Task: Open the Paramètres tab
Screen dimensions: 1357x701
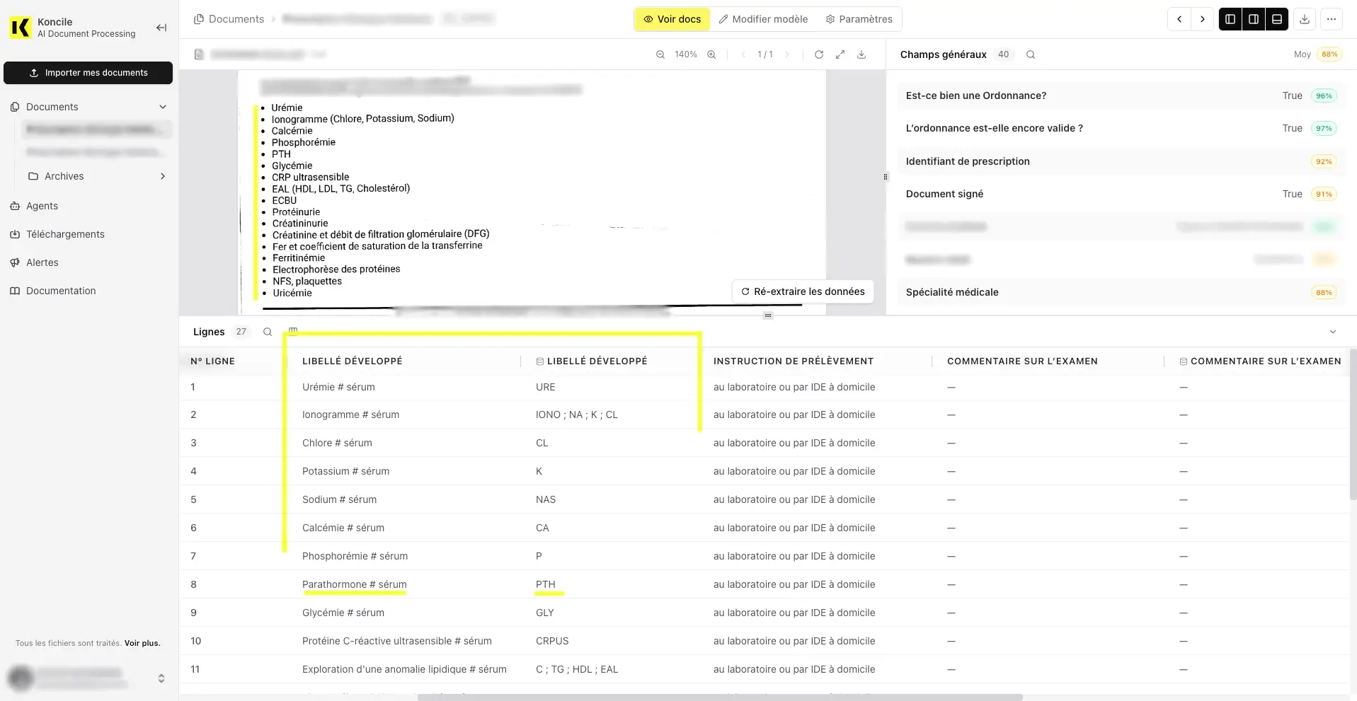Action: [859, 19]
